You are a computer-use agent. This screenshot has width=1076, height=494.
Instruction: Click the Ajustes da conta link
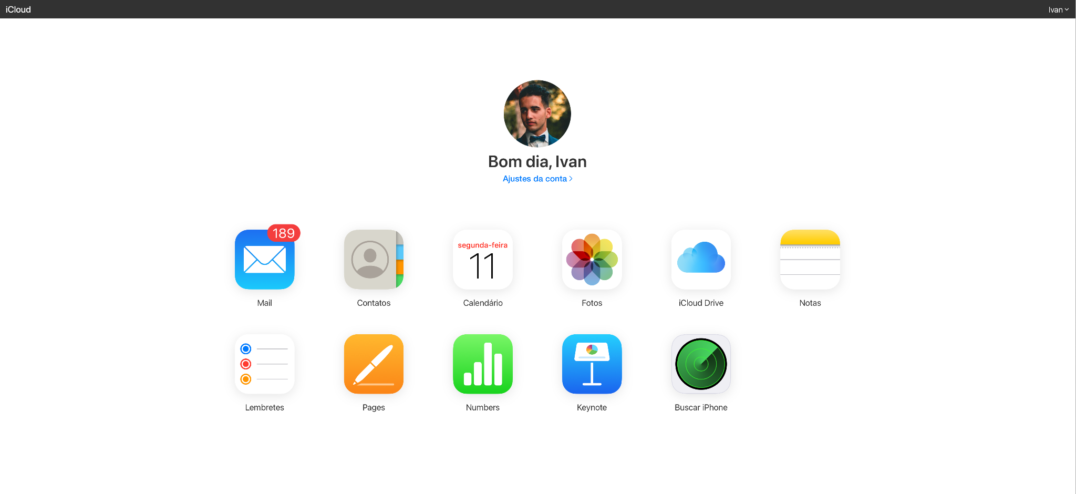[537, 179]
